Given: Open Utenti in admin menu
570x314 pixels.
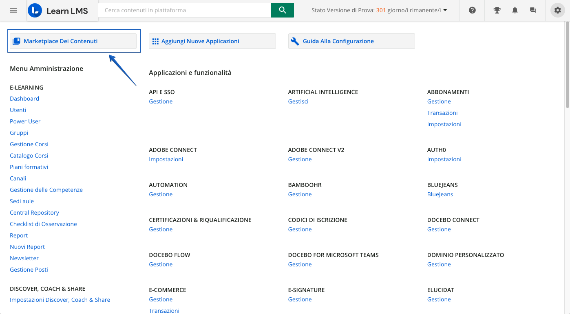Looking at the screenshot, I should [x=18, y=110].
